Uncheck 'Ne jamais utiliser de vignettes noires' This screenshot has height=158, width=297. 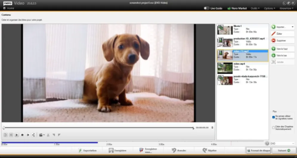click(273, 117)
